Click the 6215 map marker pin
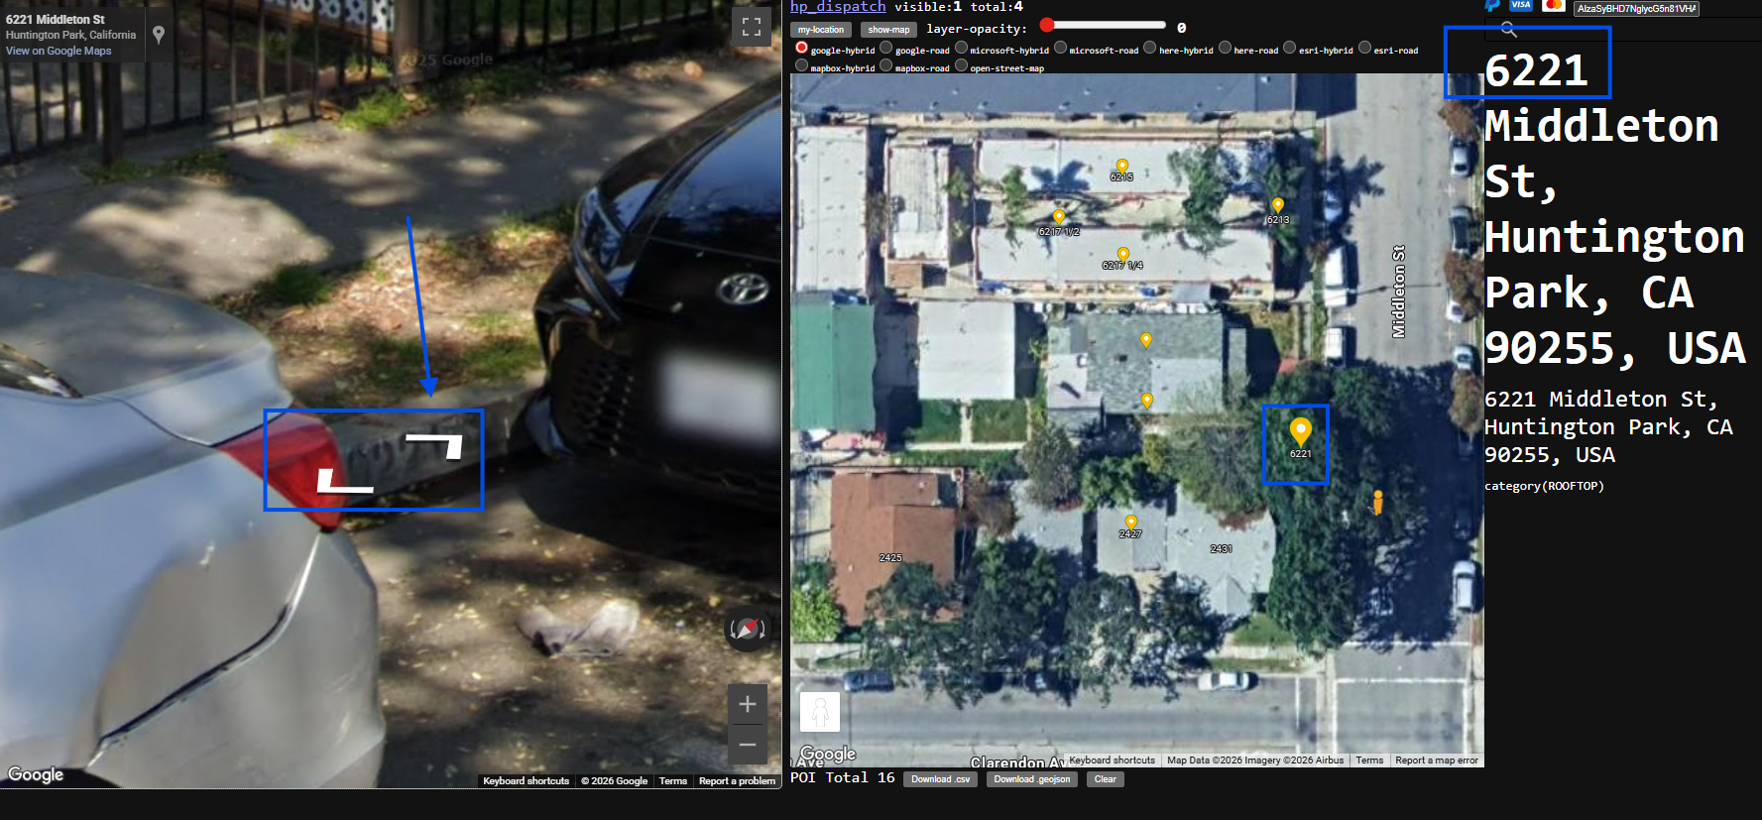Image resolution: width=1762 pixels, height=820 pixels. coord(1121,166)
